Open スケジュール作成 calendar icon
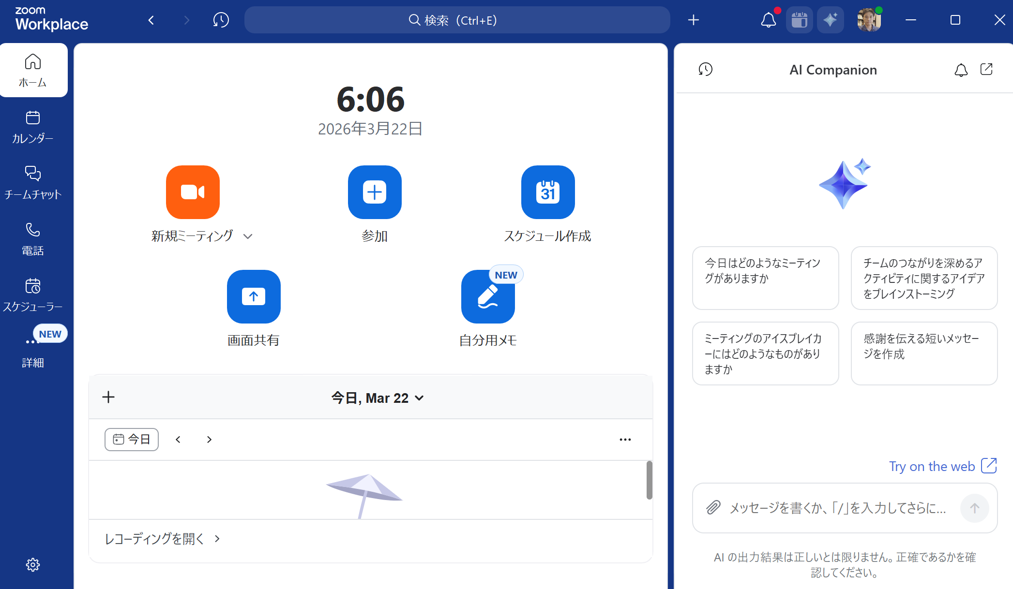This screenshot has width=1013, height=589. coord(547,192)
